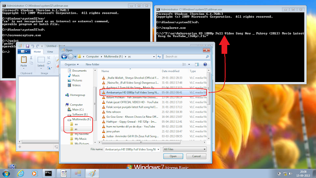Click the blue Help icon in Open dialog

click(x=205, y=64)
